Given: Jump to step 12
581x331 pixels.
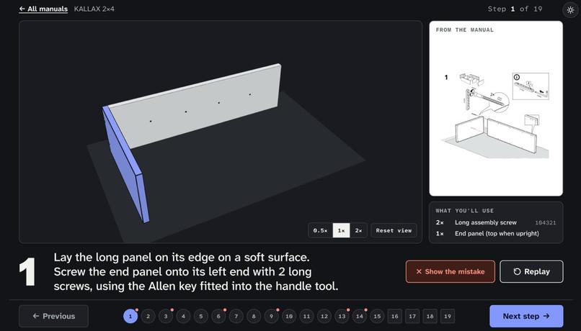Looking at the screenshot, I should pyautogui.click(x=324, y=316).
